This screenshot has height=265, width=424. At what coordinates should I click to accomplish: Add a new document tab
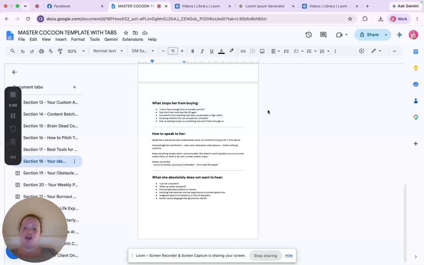pos(74,87)
